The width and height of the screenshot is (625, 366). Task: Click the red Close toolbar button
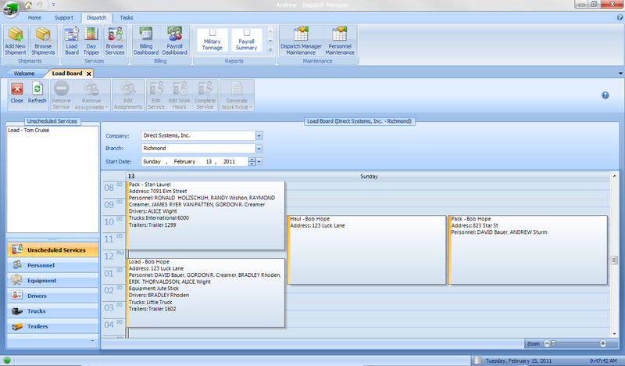tap(16, 93)
